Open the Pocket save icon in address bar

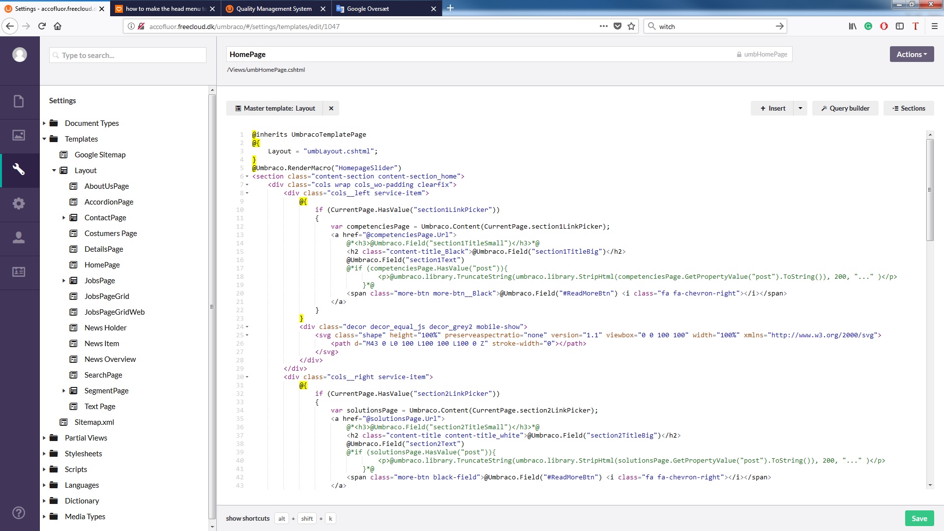point(618,26)
